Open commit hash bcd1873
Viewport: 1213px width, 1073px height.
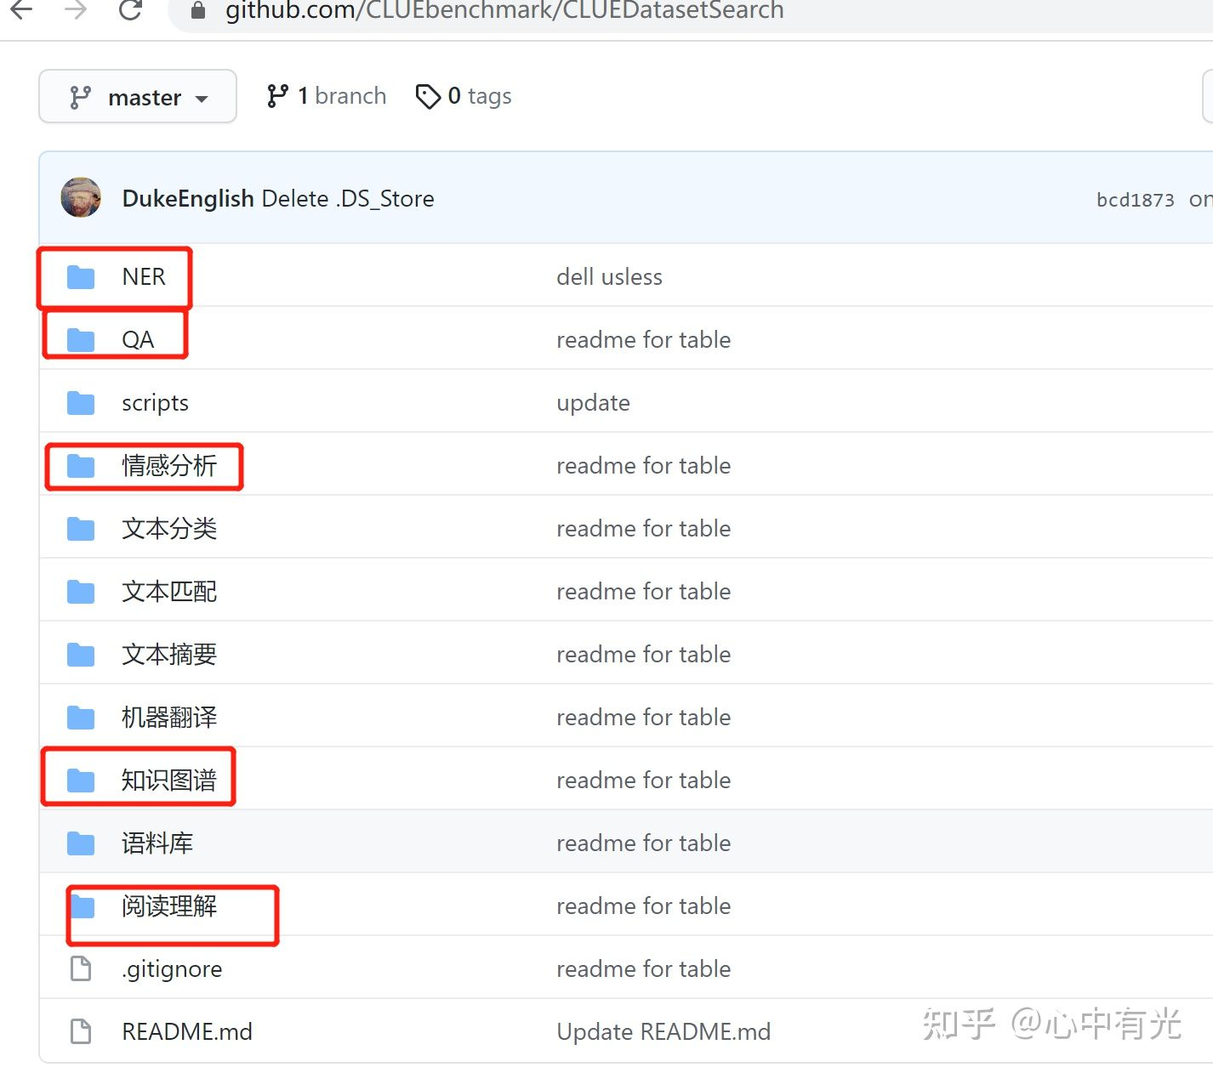point(1135,200)
